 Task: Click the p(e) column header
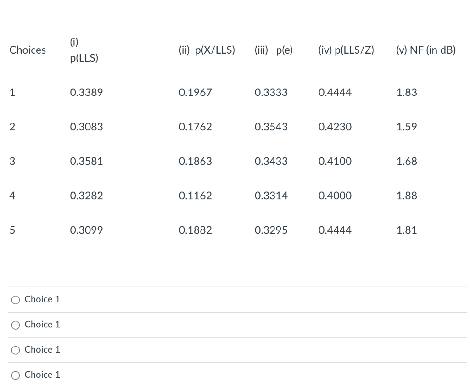tap(274, 50)
